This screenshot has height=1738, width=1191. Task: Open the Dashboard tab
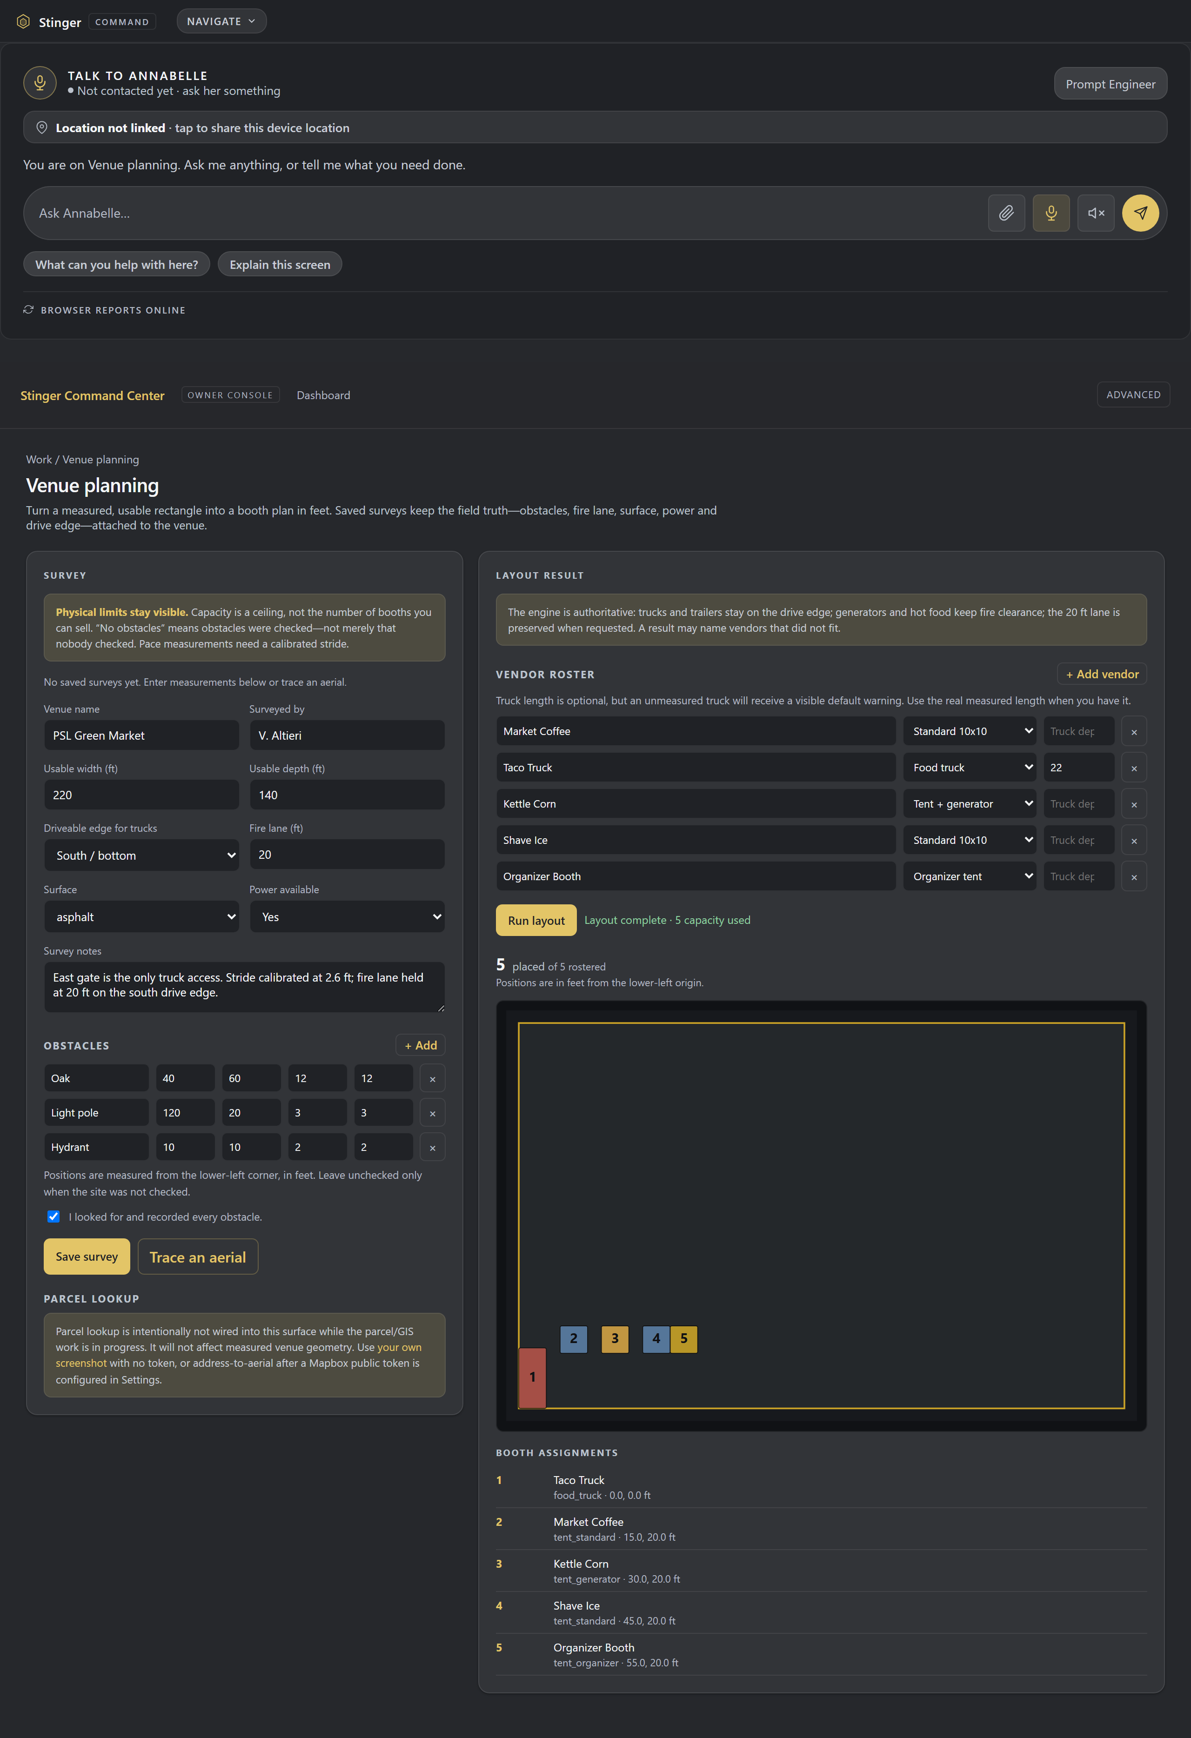click(323, 395)
